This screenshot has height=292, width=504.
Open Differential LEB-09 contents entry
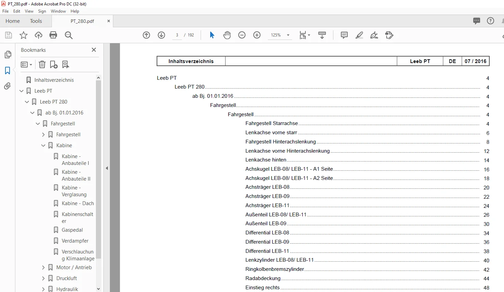pyautogui.click(x=267, y=242)
